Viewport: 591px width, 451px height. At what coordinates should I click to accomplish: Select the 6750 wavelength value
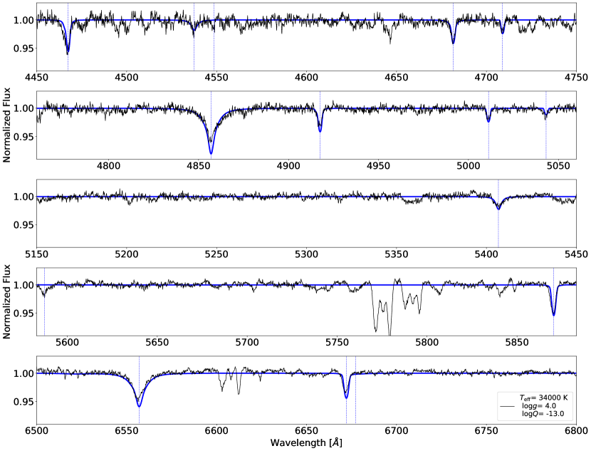486,430
